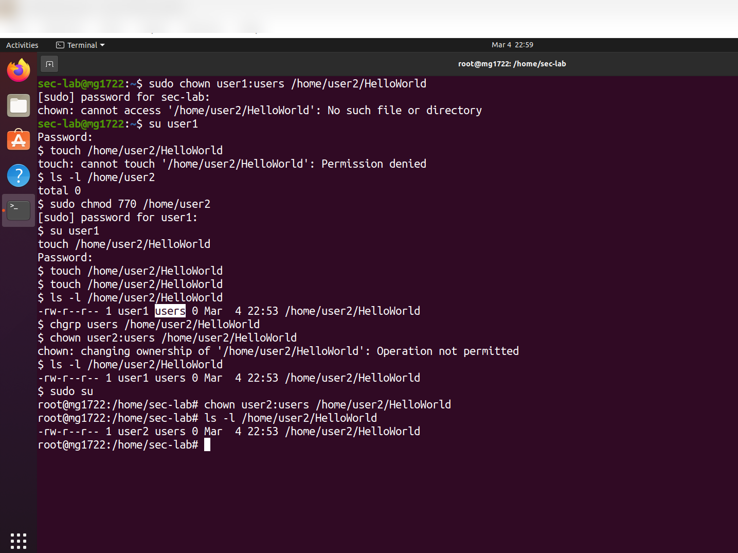This screenshot has height=553, width=738.
Task: Show Applications grid button
Action: (x=19, y=541)
